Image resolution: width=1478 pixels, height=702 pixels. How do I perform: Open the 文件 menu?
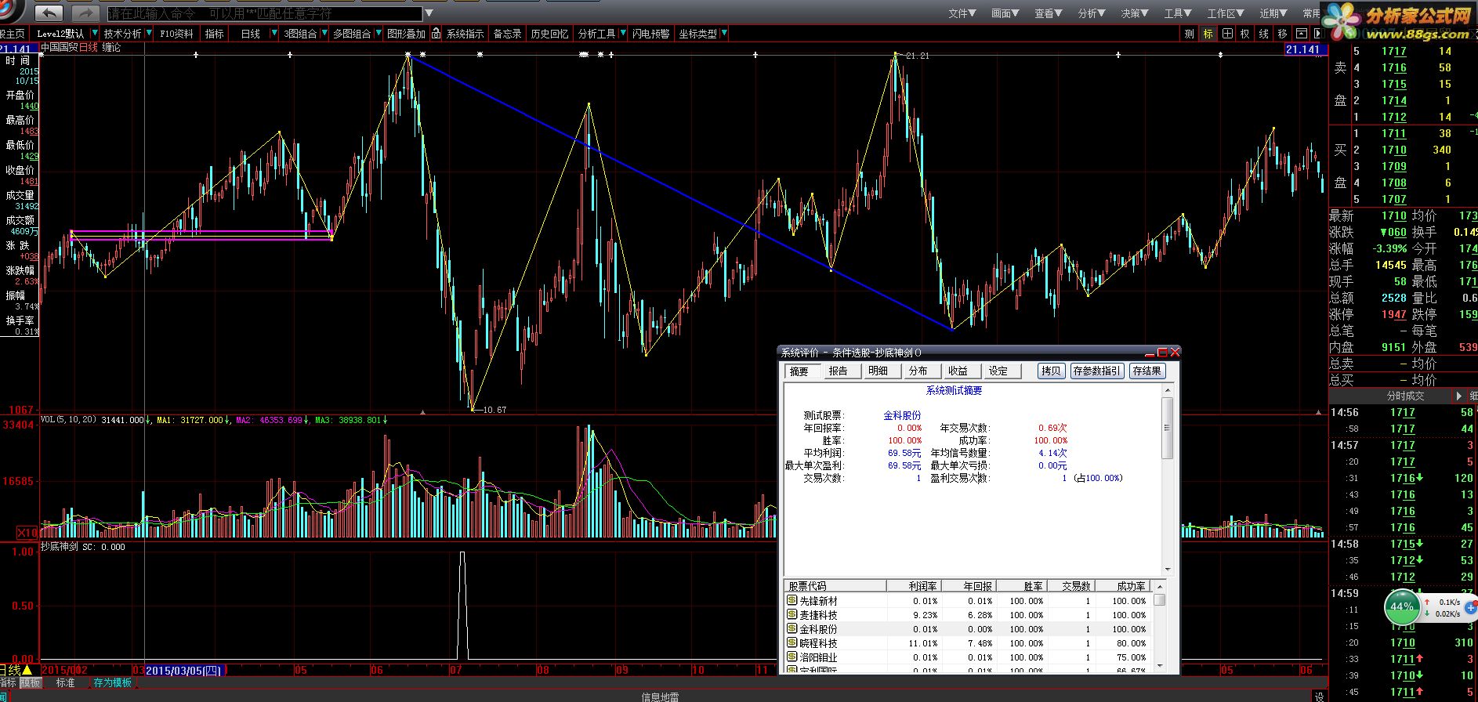point(962,13)
